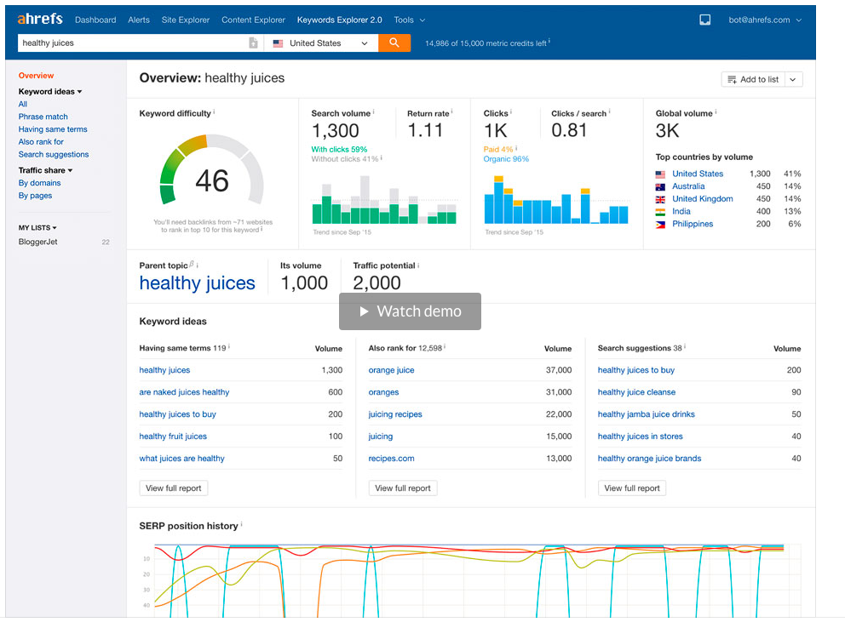845x622 pixels.
Task: Open By domains traffic share
Action: pyautogui.click(x=39, y=183)
